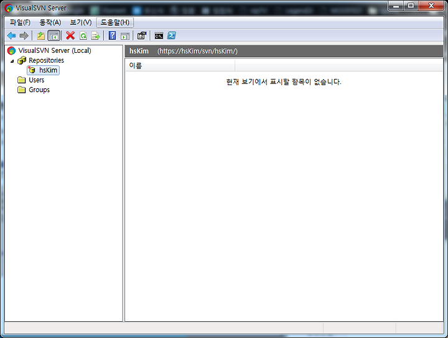Collapse the Repositories tree node arrow
Screen dimensions: 448x338
pyautogui.click(x=12, y=61)
